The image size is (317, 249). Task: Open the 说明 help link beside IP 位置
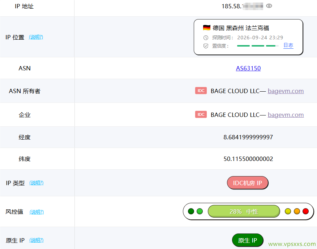pyautogui.click(x=36, y=37)
